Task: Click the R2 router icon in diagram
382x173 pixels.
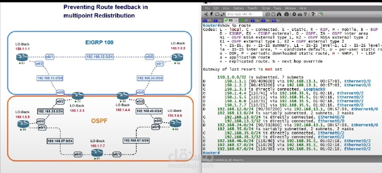Action: pyautogui.click(x=177, y=57)
